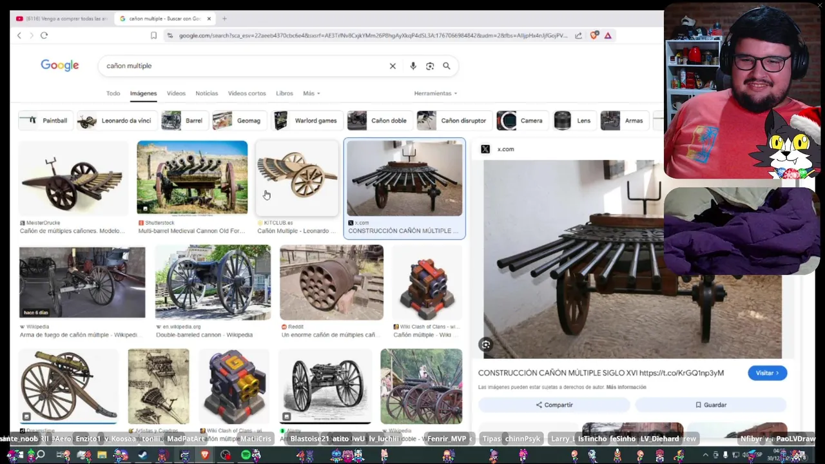Click the selected x.com CONSTRUCCIÓN CAÑÓN thumbnail

click(405, 179)
